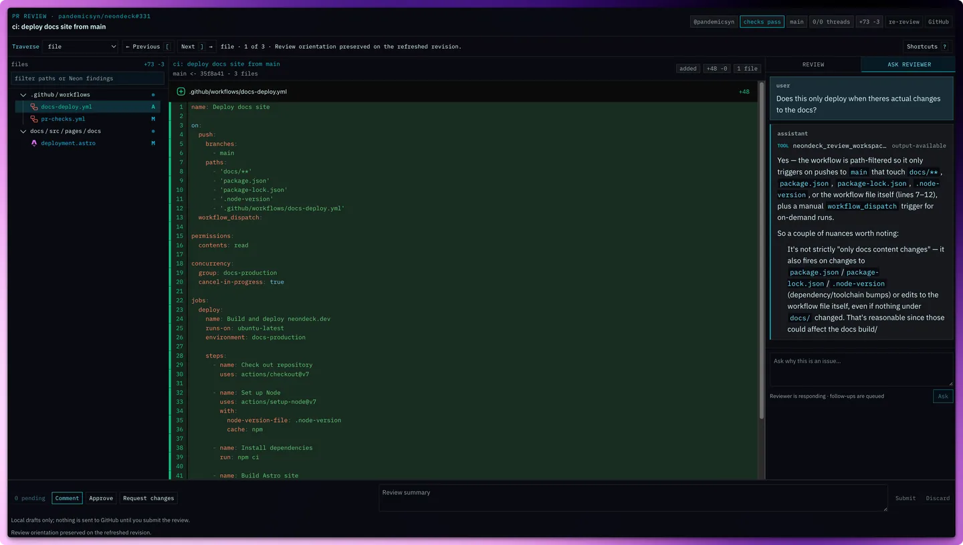Click the +48 count in the file header
Screen dimensions: 963x545
[744, 92]
